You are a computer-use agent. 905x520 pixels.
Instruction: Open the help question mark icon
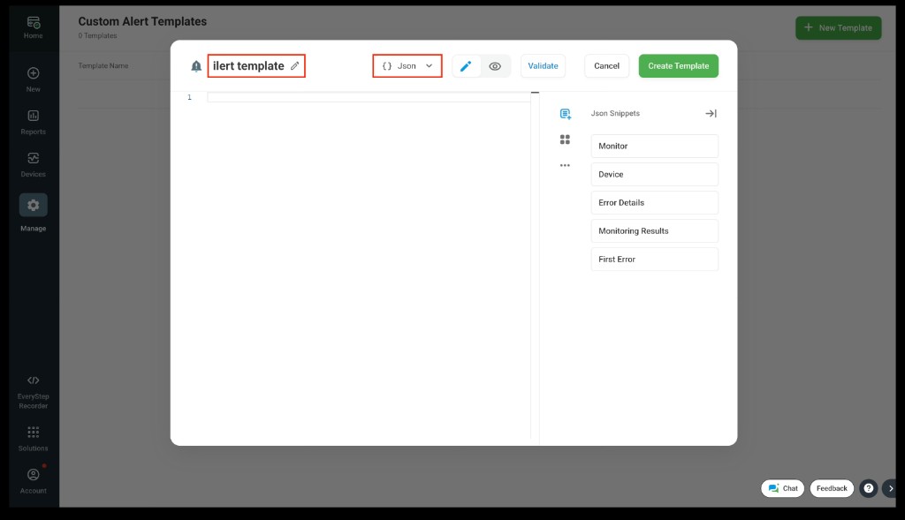(x=869, y=488)
